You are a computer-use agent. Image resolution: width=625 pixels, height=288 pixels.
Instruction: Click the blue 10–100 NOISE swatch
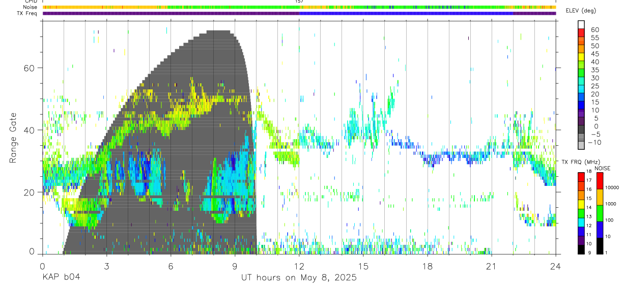[600, 229]
